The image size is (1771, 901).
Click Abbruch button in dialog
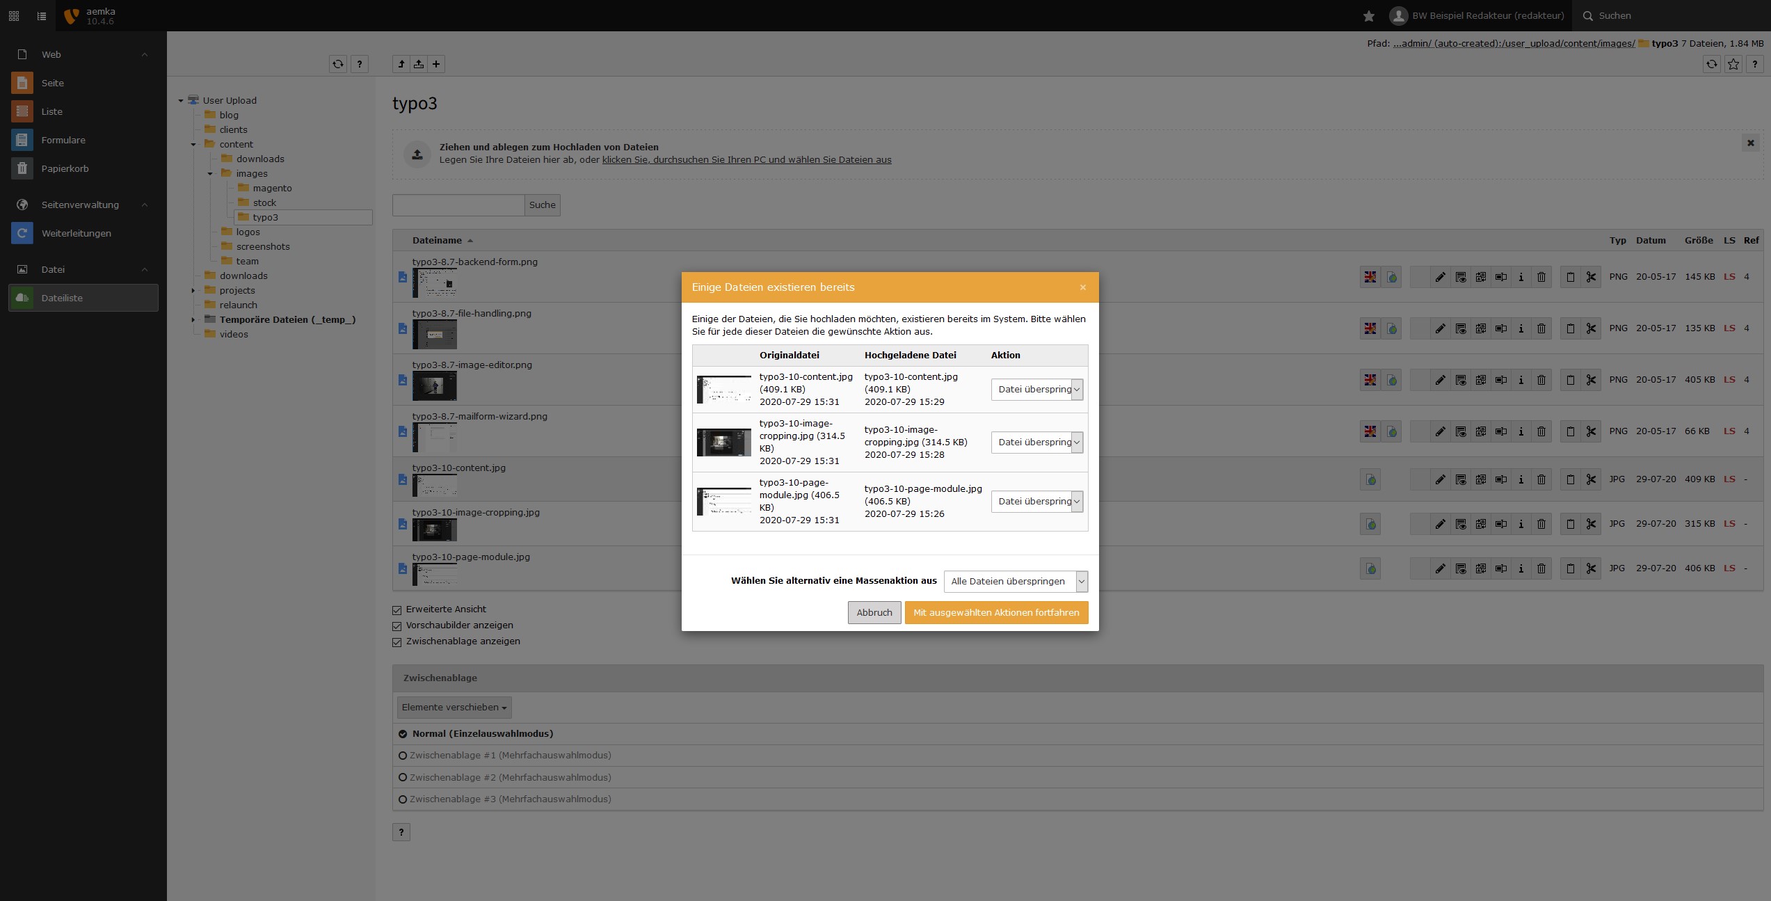pos(874,613)
